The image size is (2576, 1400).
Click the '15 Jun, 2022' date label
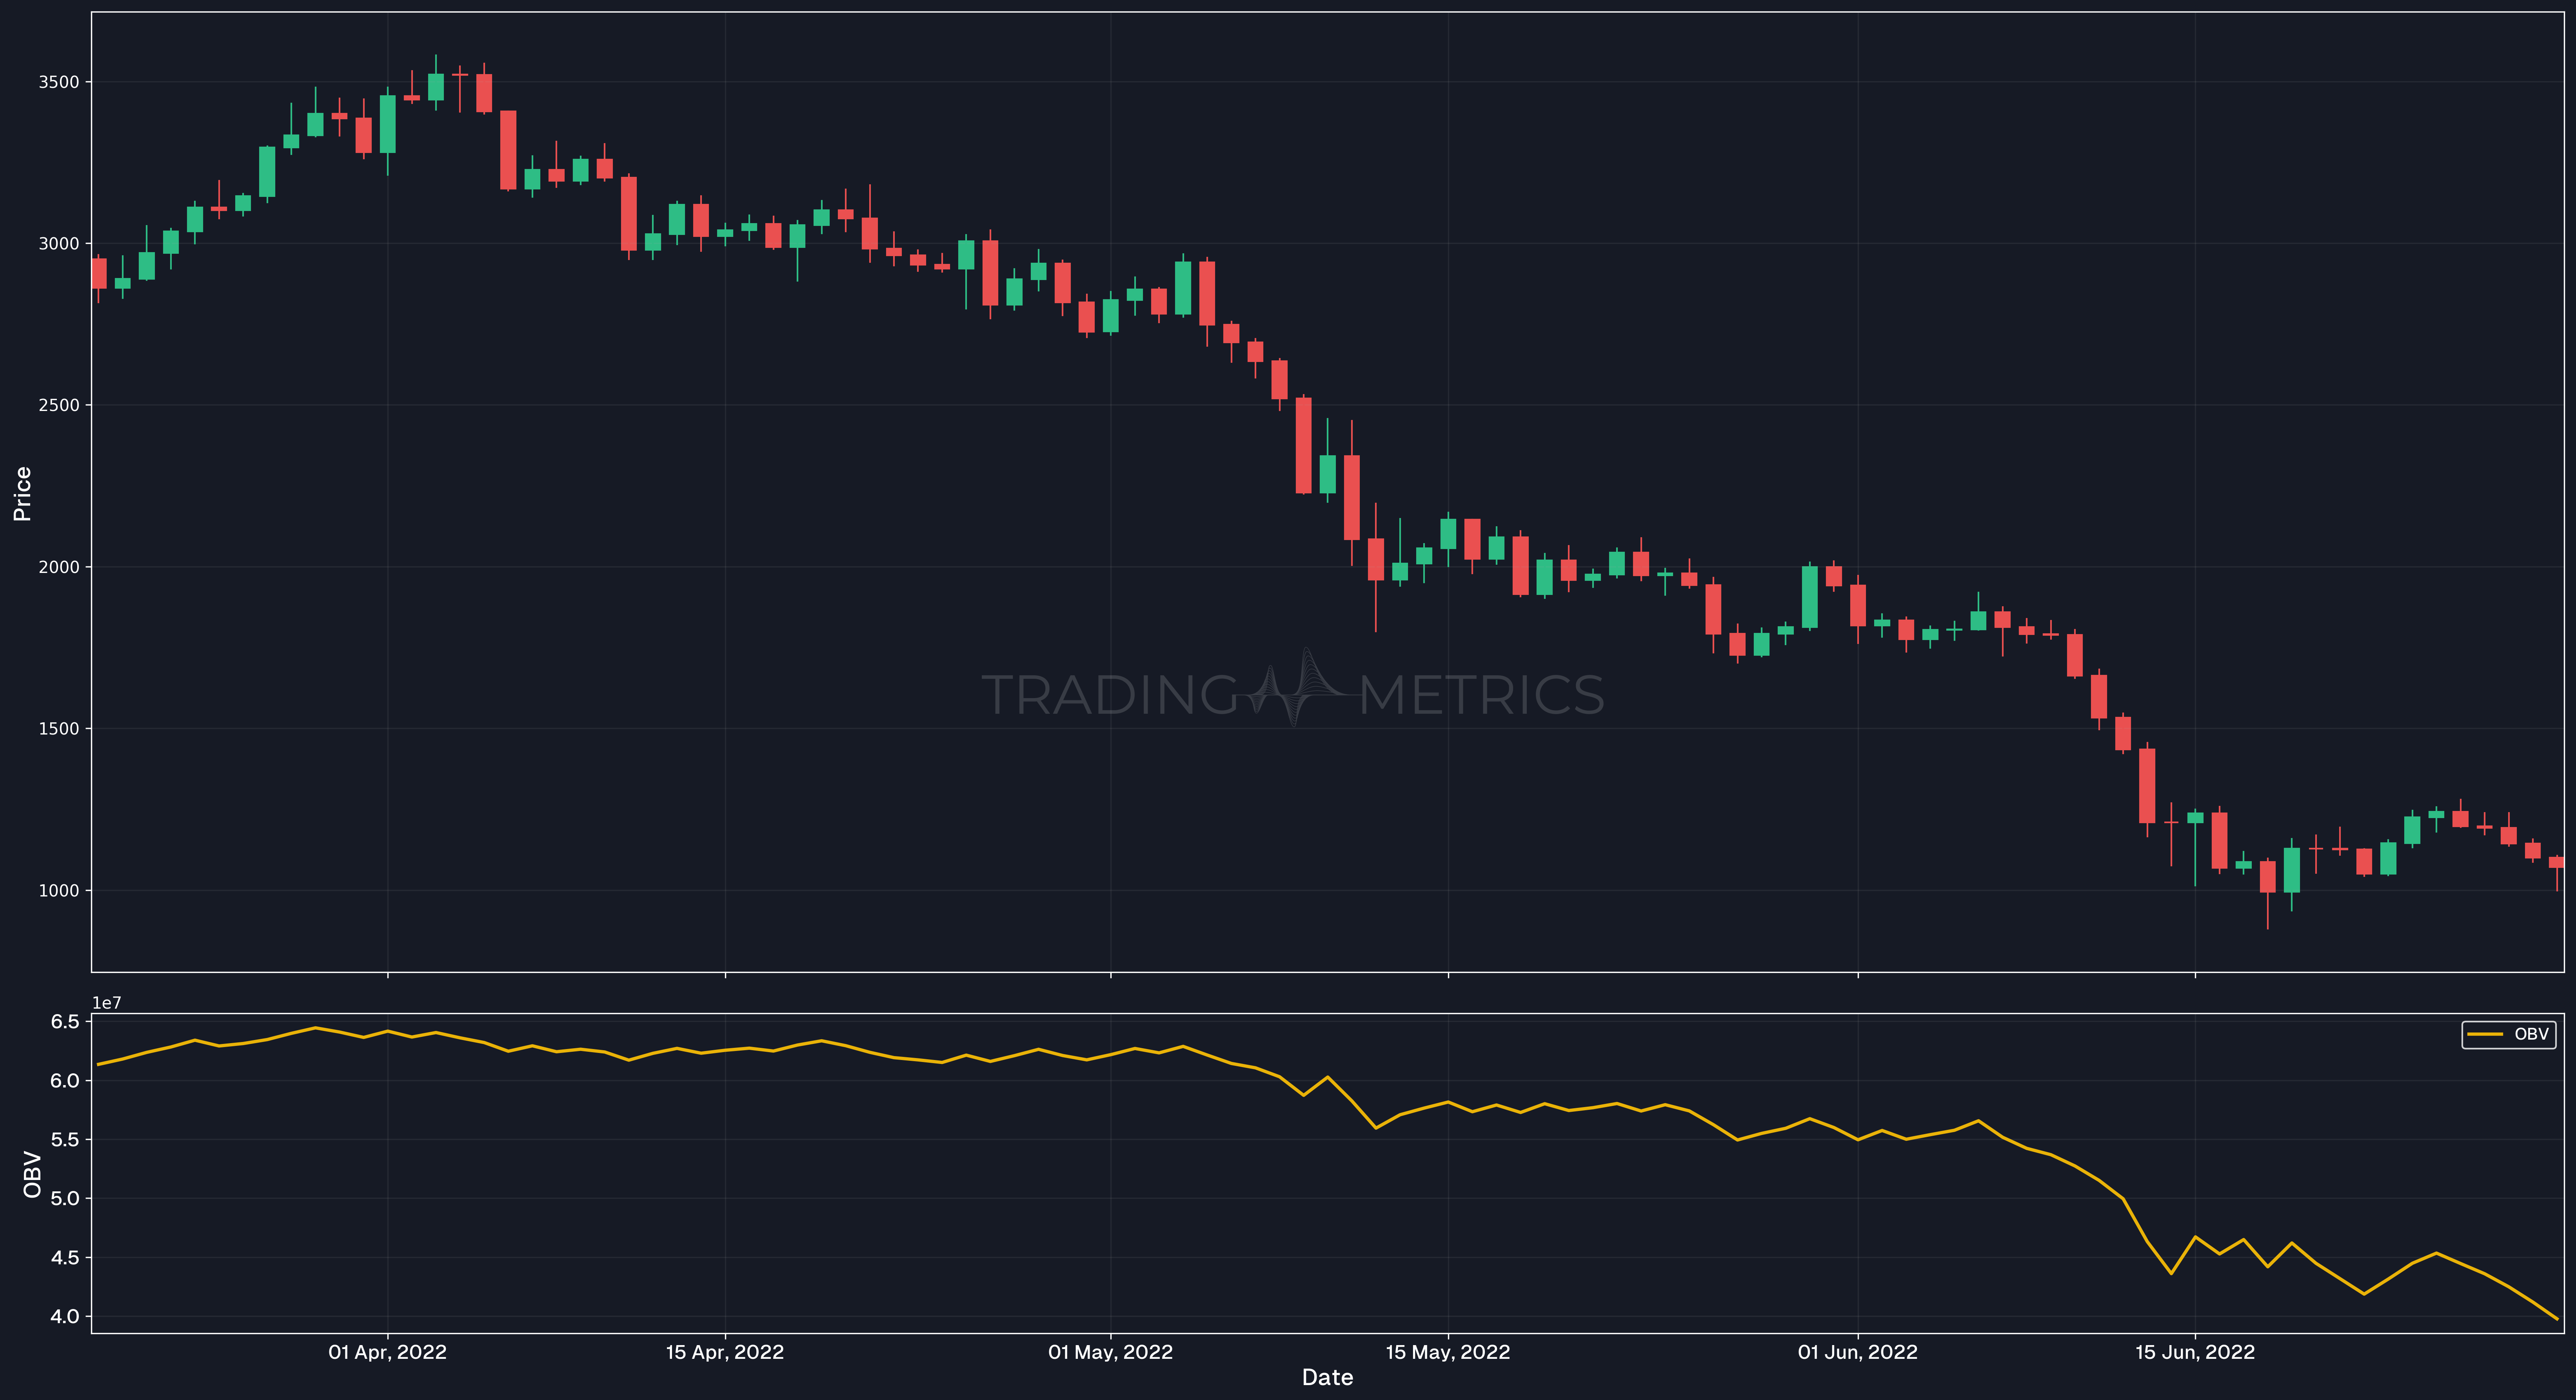coord(2195,1352)
